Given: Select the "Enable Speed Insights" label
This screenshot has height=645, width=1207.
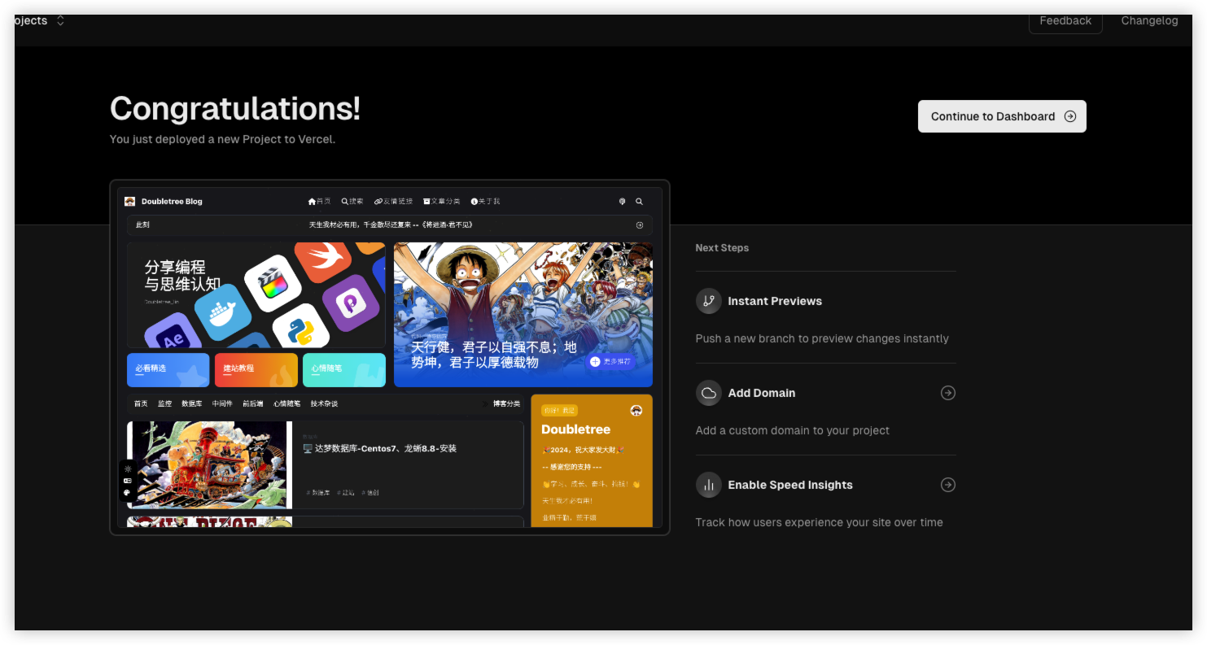Looking at the screenshot, I should tap(790, 485).
